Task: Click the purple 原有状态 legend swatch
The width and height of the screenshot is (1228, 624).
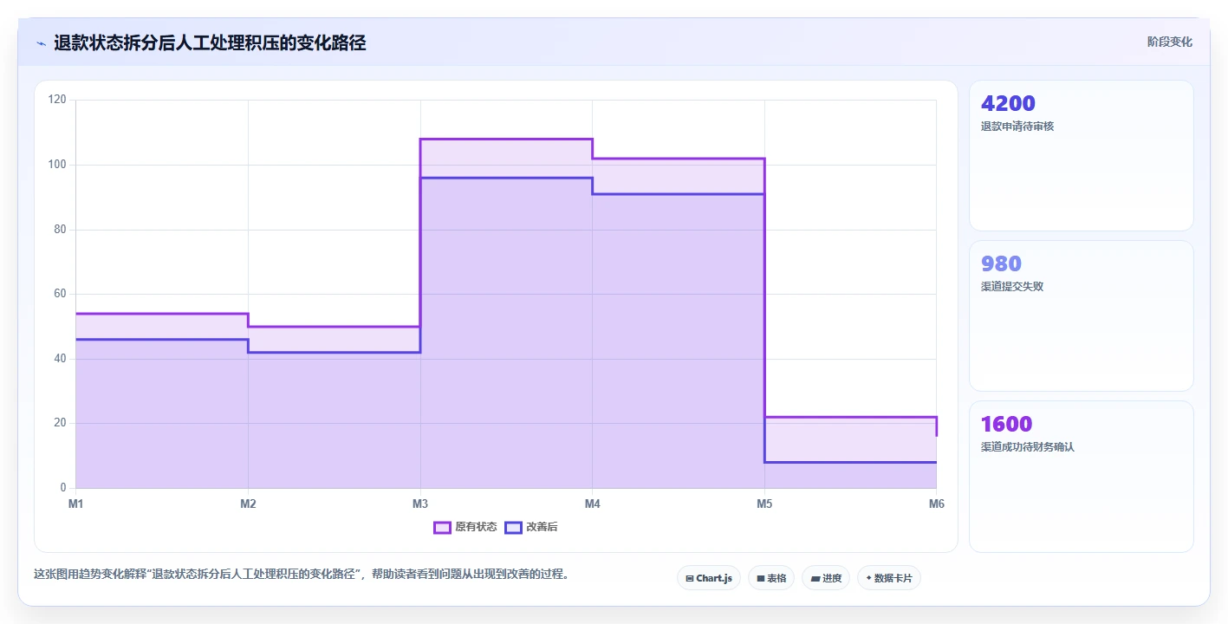Action: coord(443,527)
